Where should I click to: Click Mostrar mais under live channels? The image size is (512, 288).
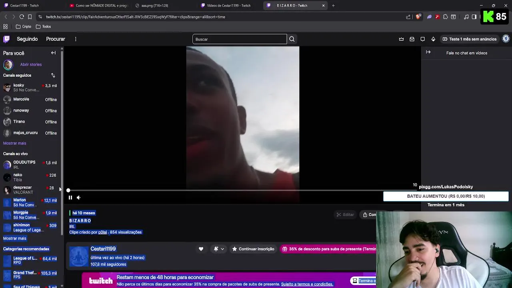(14, 238)
